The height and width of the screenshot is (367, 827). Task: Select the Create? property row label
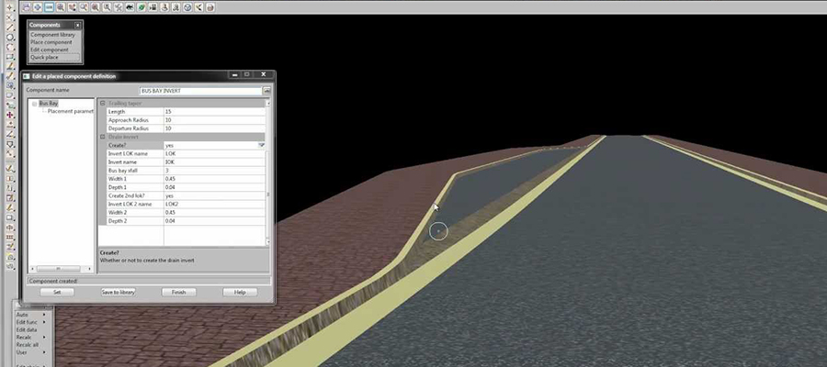tap(135, 145)
